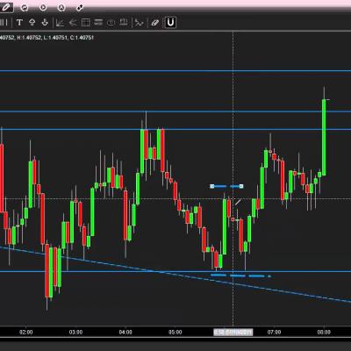
Task: Select the topmost horizontal blue level line
Action: click(x=175, y=71)
